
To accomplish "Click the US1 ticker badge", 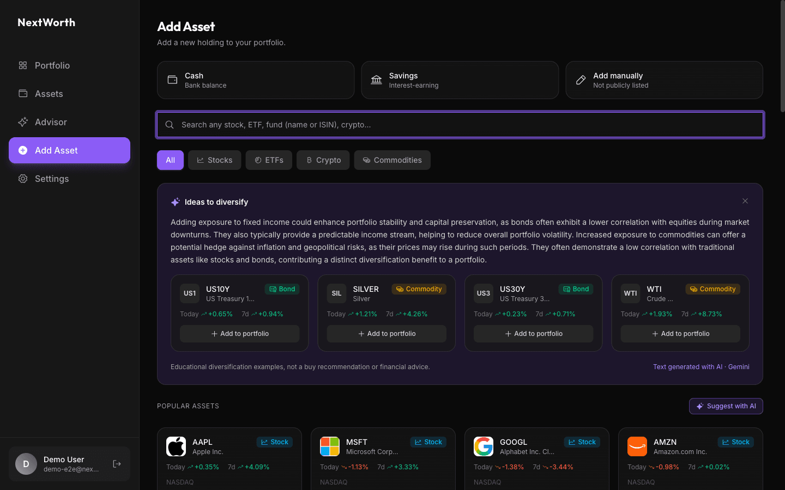I will [190, 293].
